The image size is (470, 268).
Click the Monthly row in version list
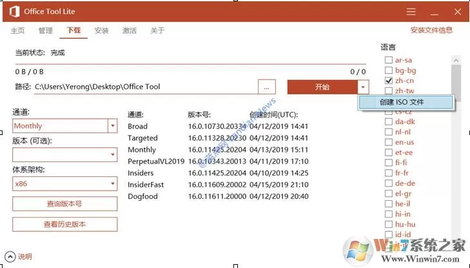[218, 150]
